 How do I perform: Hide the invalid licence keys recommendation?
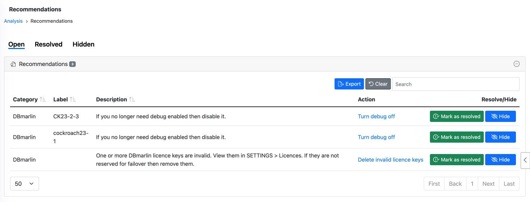point(500,160)
